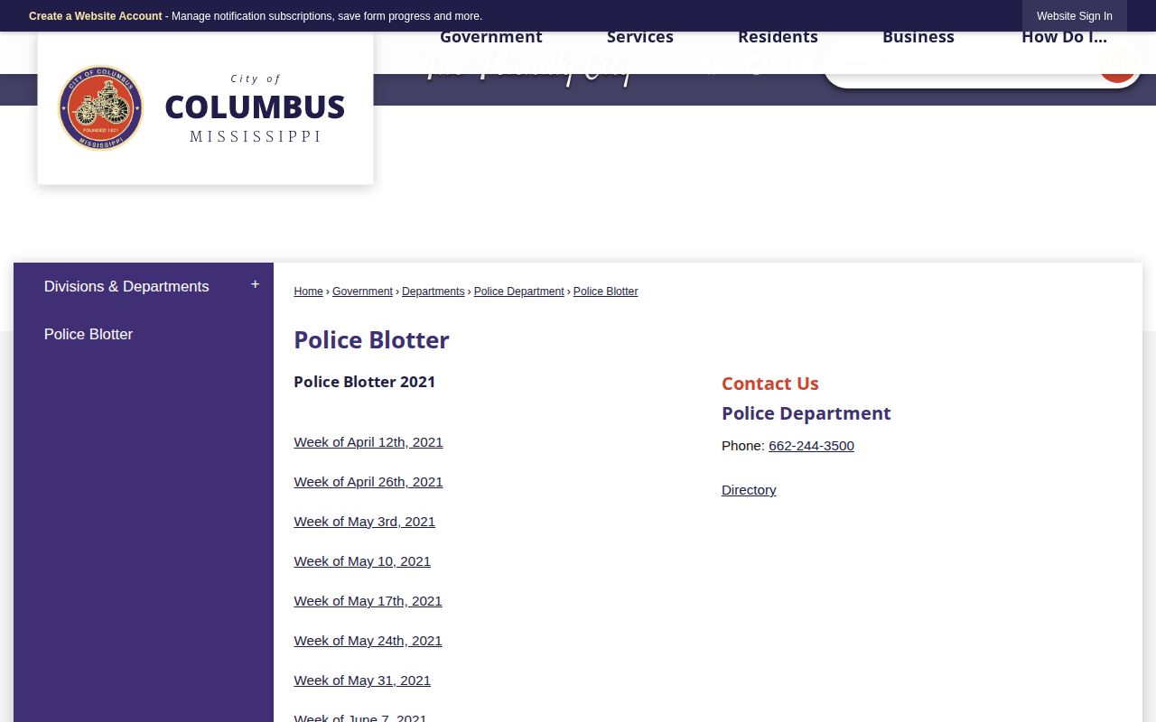Go to the Government breadcrumb

point(362,292)
